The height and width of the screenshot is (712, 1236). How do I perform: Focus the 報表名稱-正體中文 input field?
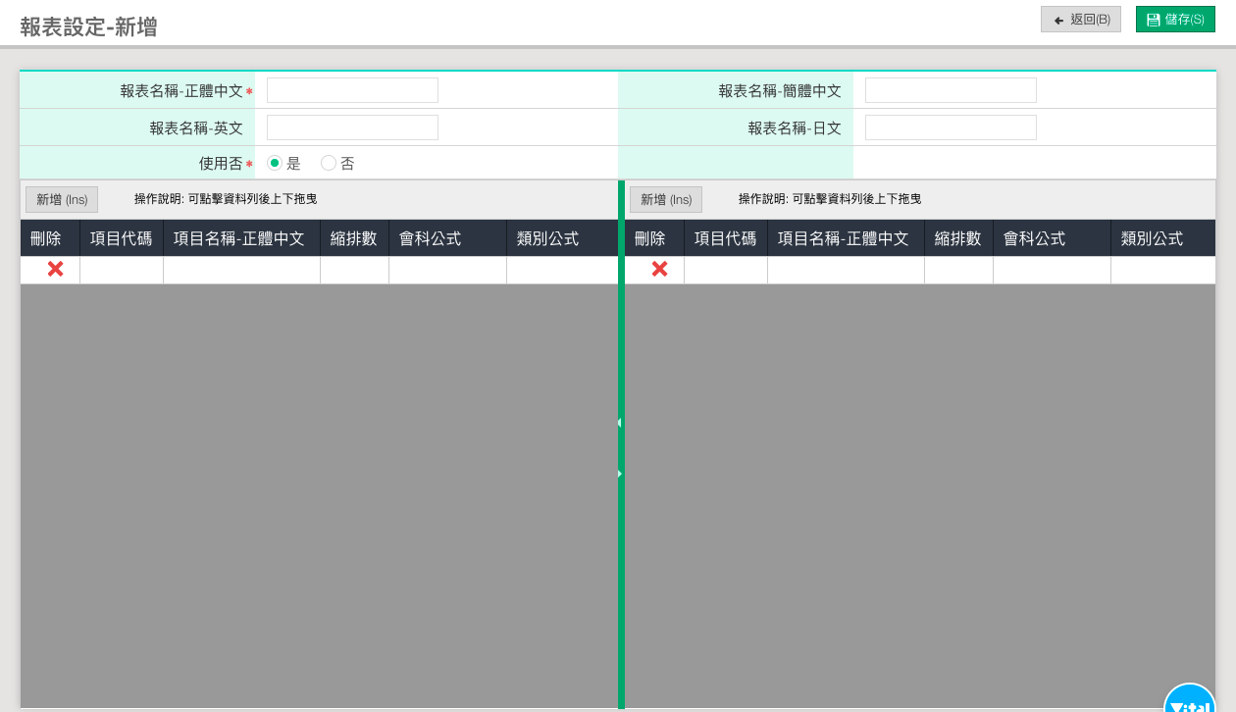coord(352,90)
